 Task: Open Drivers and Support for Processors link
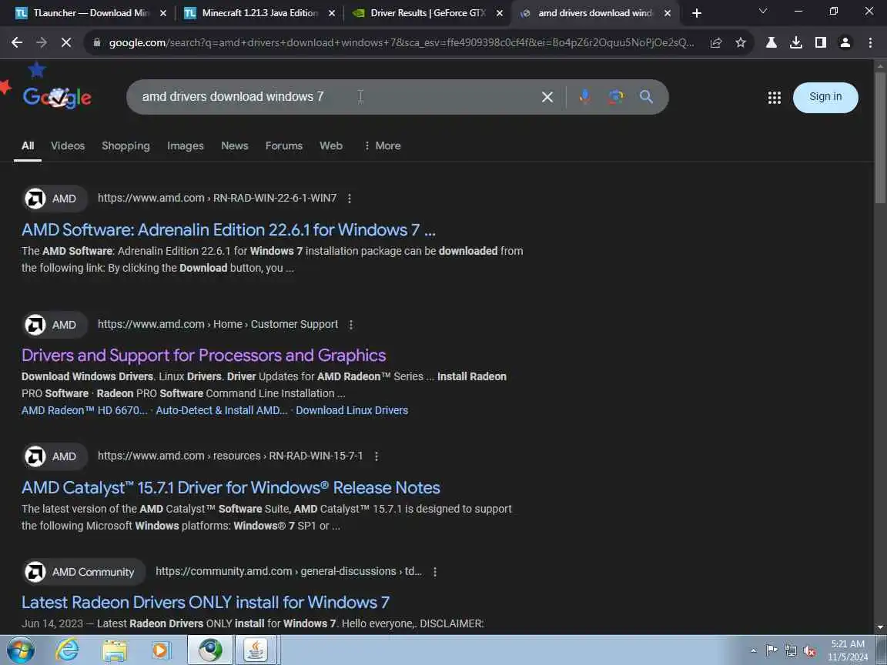coord(203,356)
